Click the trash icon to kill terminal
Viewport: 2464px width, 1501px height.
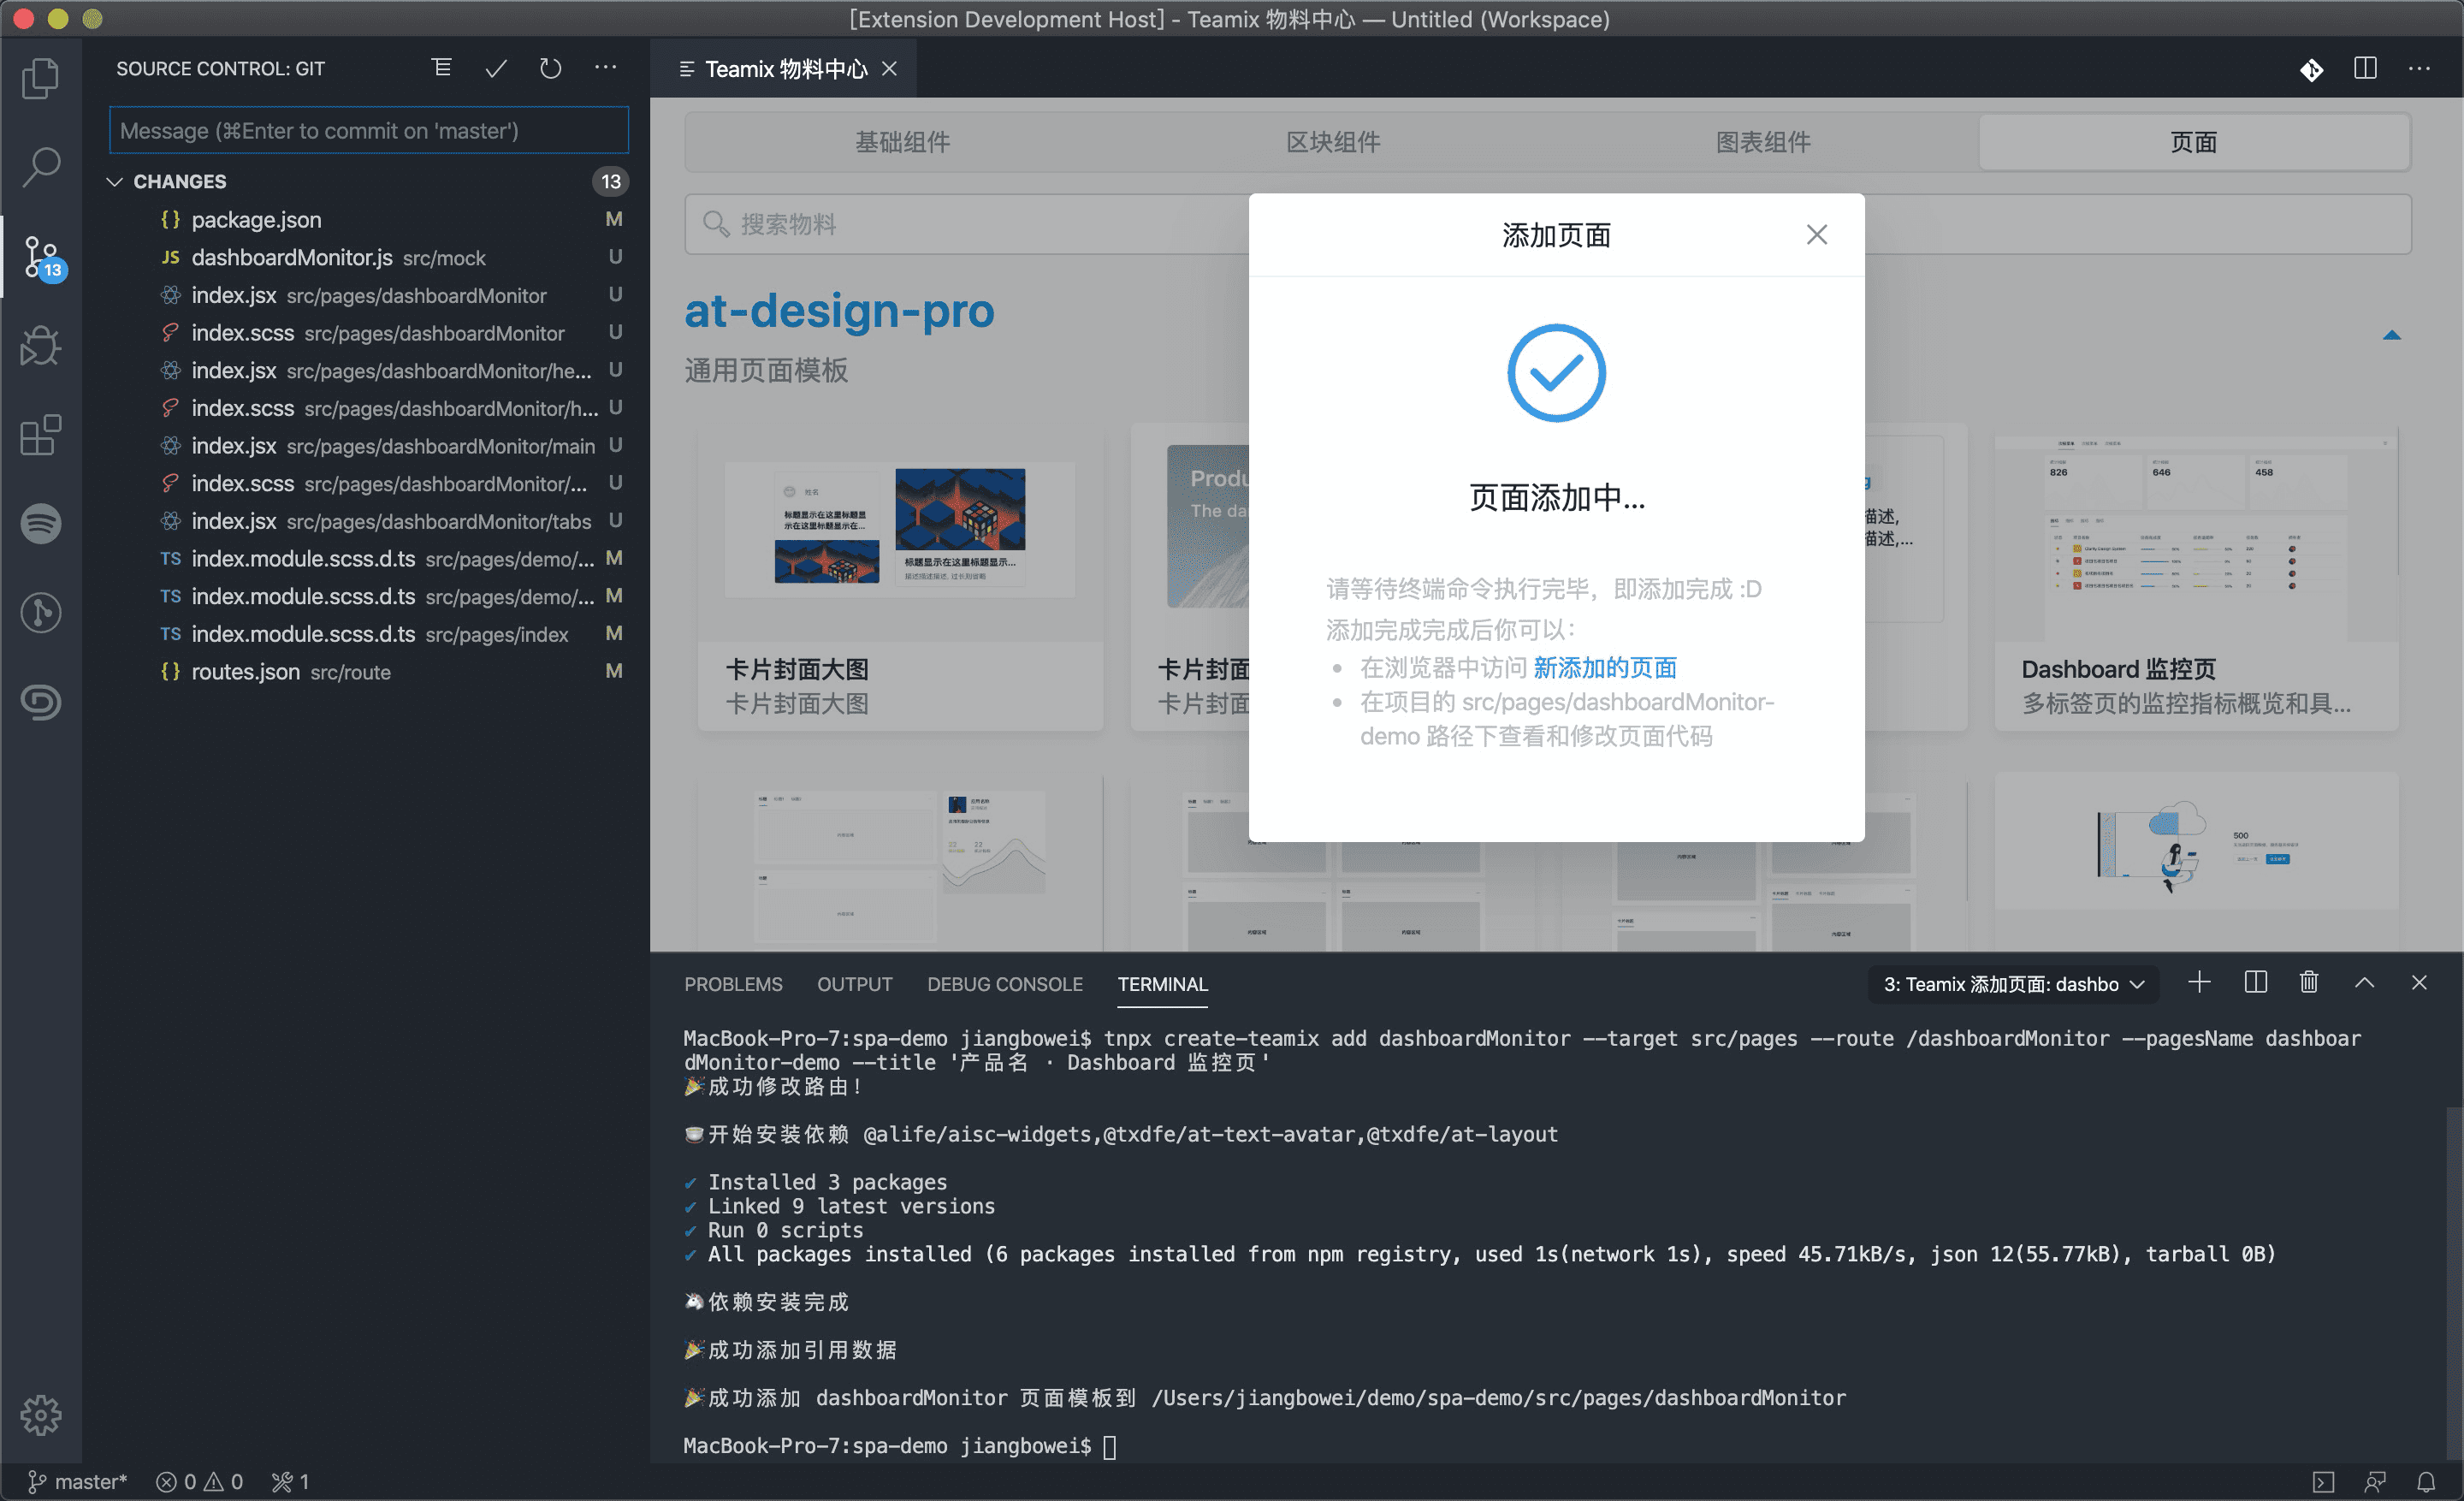pos(2309,982)
